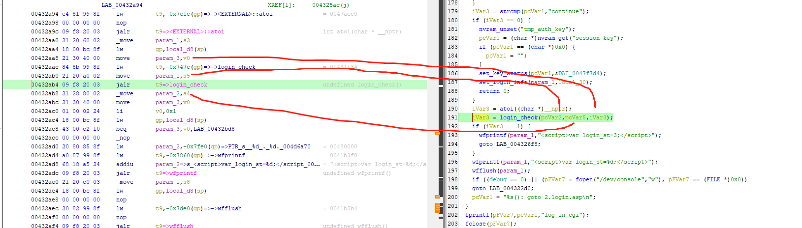Select the li mnemonic at 00432ac0
Viewport: 802px width, 228px height.
point(120,111)
